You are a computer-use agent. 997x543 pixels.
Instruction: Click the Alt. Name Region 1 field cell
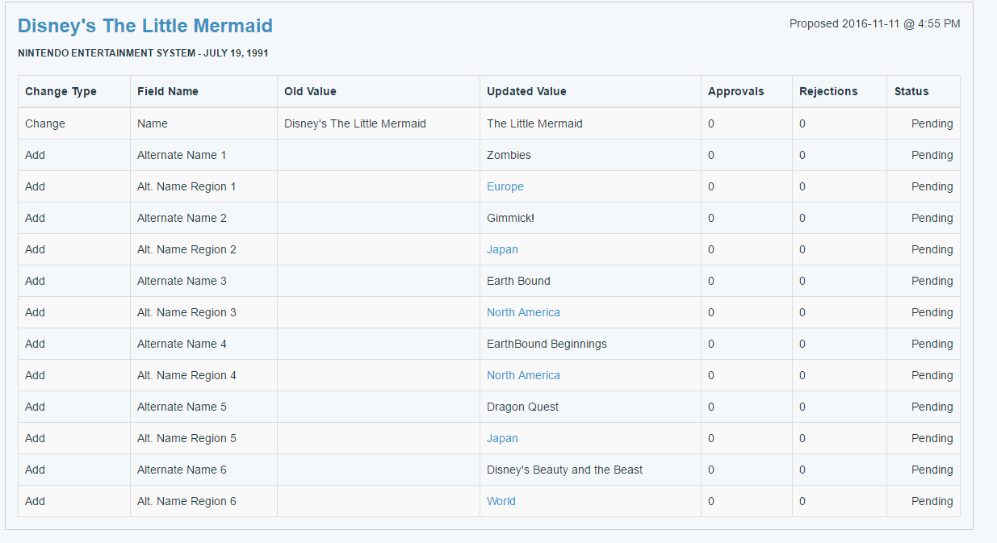(x=203, y=186)
